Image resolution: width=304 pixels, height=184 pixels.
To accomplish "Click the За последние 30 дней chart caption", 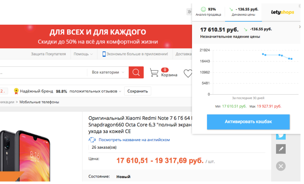I will [x=248, y=98].
